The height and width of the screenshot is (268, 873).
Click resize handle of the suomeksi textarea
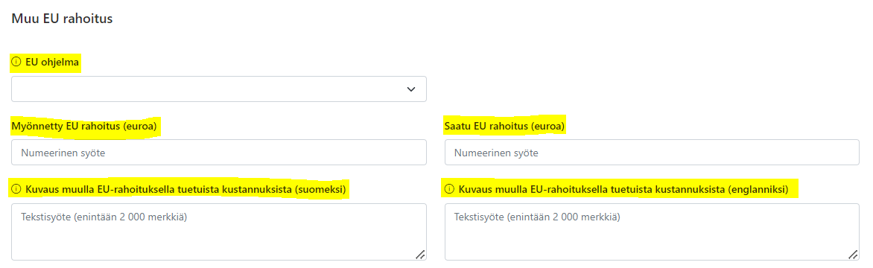420,254
